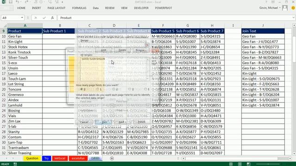Save the workbook from quick access toolbar
The width and height of the screenshot is (296, 166).
(x=11, y=2)
